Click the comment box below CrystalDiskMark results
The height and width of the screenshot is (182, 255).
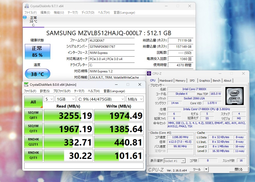pyautogui.click(x=84, y=166)
